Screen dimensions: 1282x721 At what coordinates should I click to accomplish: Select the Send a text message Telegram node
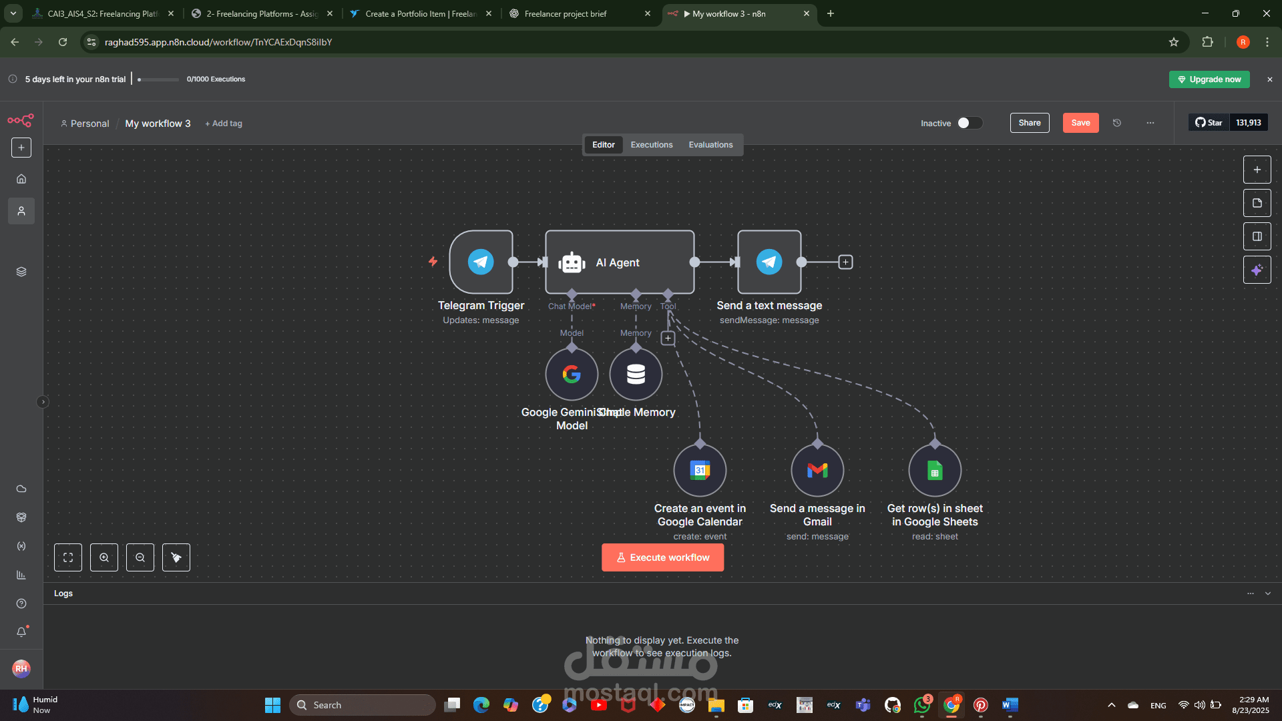point(769,262)
